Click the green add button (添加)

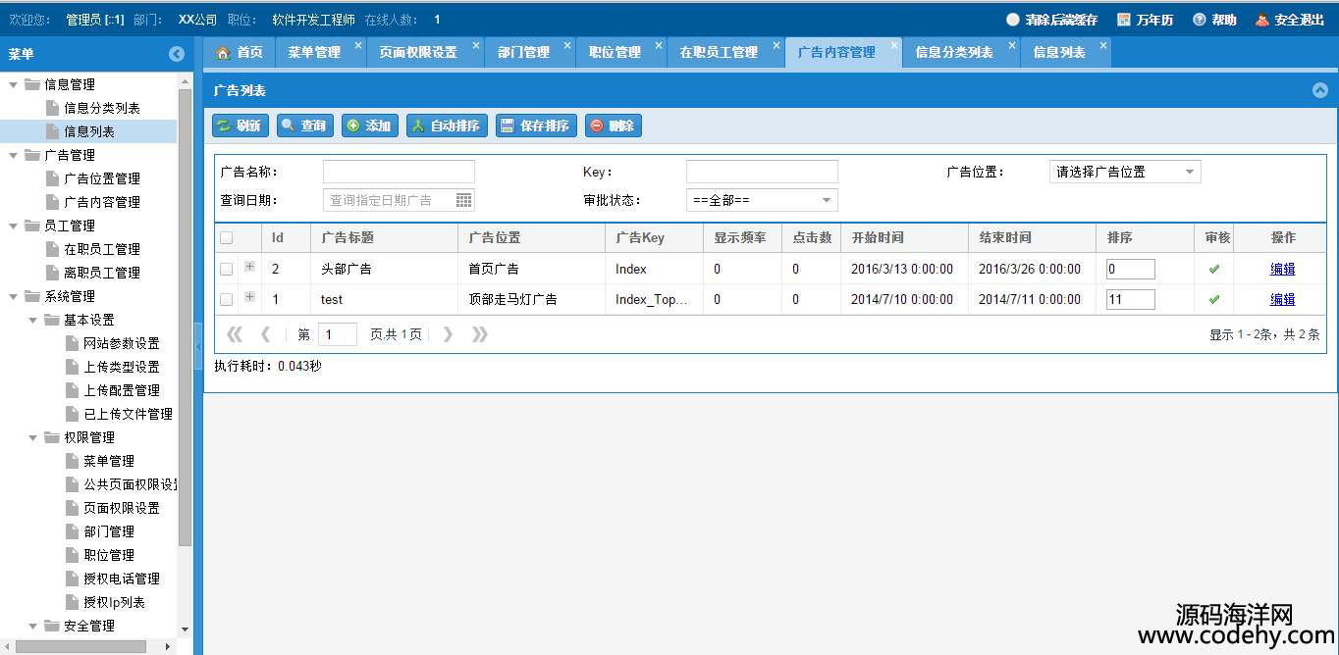369,126
